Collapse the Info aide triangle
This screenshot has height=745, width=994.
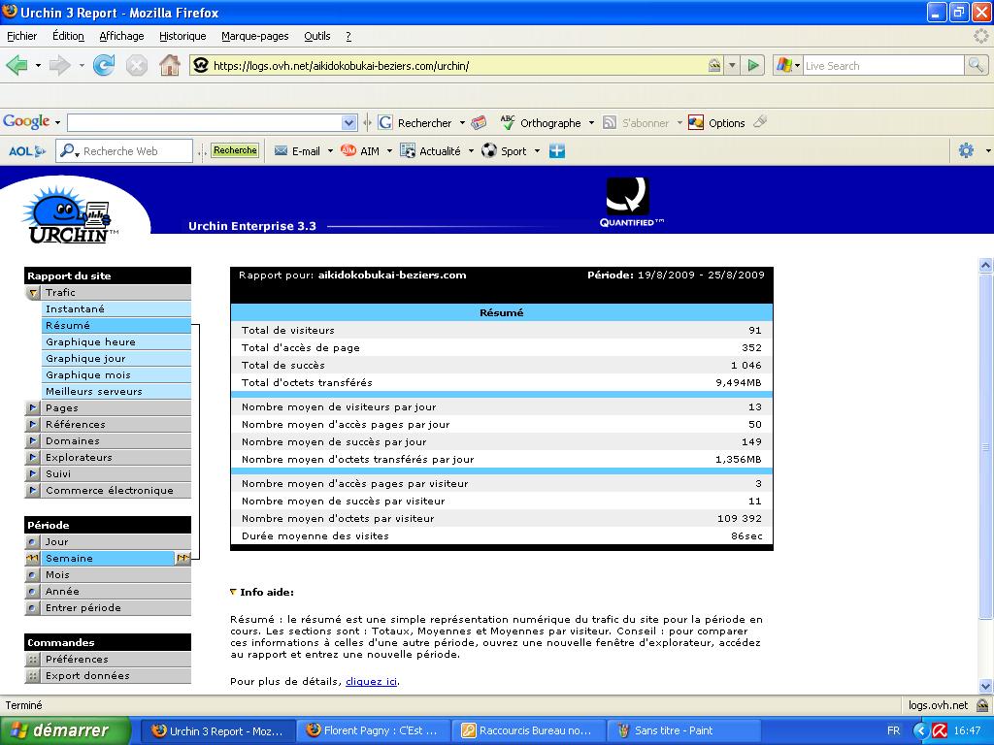233,593
